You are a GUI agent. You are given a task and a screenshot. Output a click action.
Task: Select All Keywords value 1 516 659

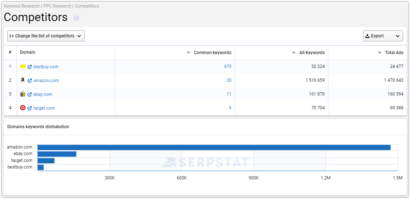pos(315,80)
